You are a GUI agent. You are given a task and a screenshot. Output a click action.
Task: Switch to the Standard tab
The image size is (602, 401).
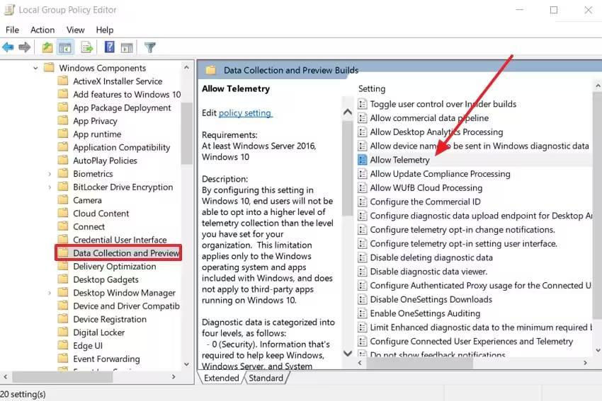click(x=266, y=378)
